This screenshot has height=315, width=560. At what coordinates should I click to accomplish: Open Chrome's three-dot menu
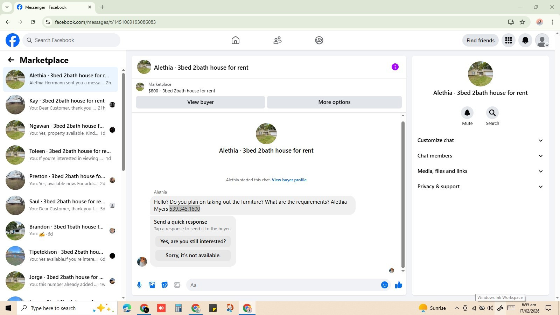point(552,22)
